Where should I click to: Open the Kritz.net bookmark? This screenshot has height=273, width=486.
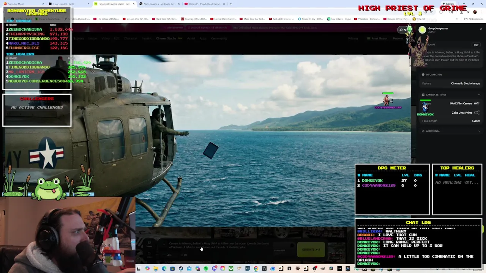[419, 19]
